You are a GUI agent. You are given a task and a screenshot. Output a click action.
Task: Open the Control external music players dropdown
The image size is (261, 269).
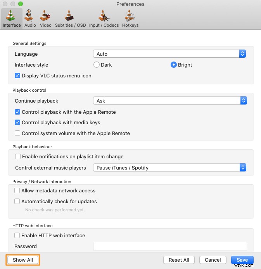[x=169, y=168]
